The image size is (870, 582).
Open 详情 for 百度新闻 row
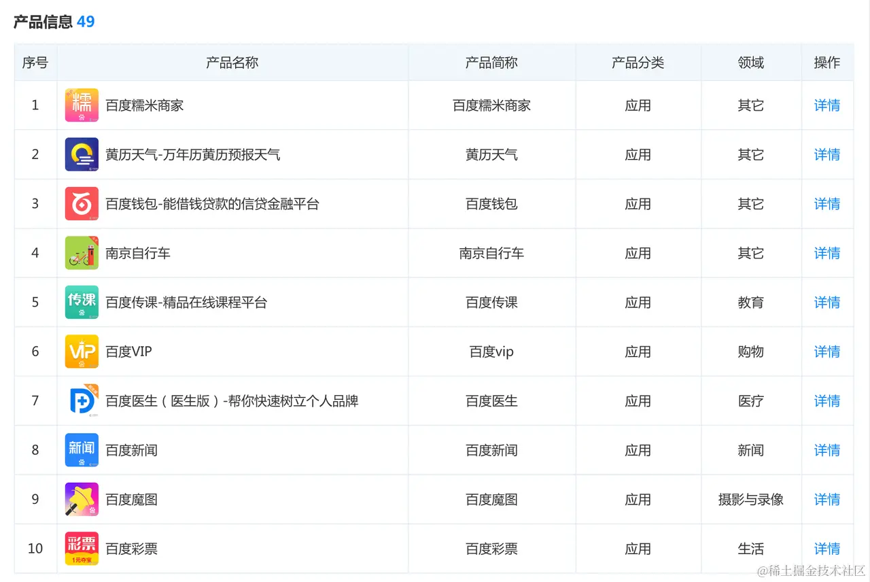827,450
